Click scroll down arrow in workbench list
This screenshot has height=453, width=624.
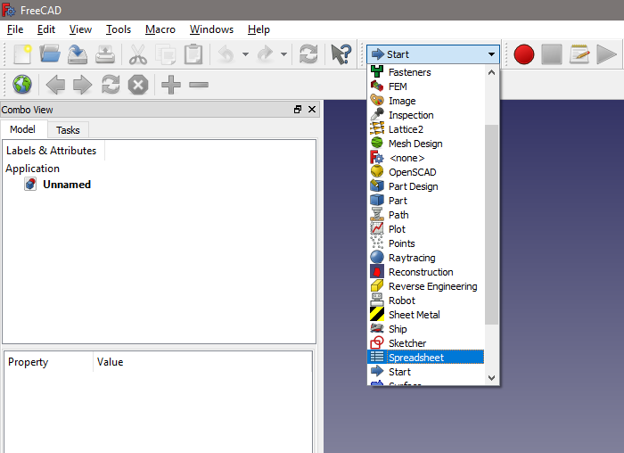click(492, 378)
